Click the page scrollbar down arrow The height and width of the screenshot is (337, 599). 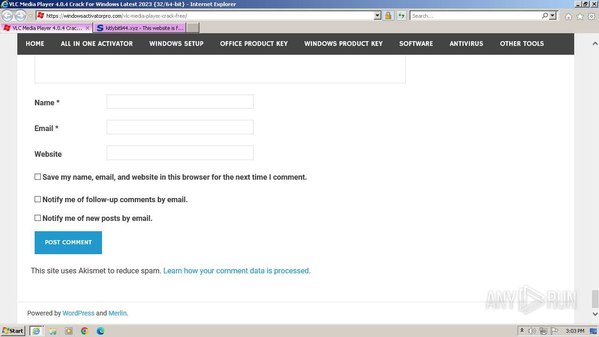(x=595, y=314)
